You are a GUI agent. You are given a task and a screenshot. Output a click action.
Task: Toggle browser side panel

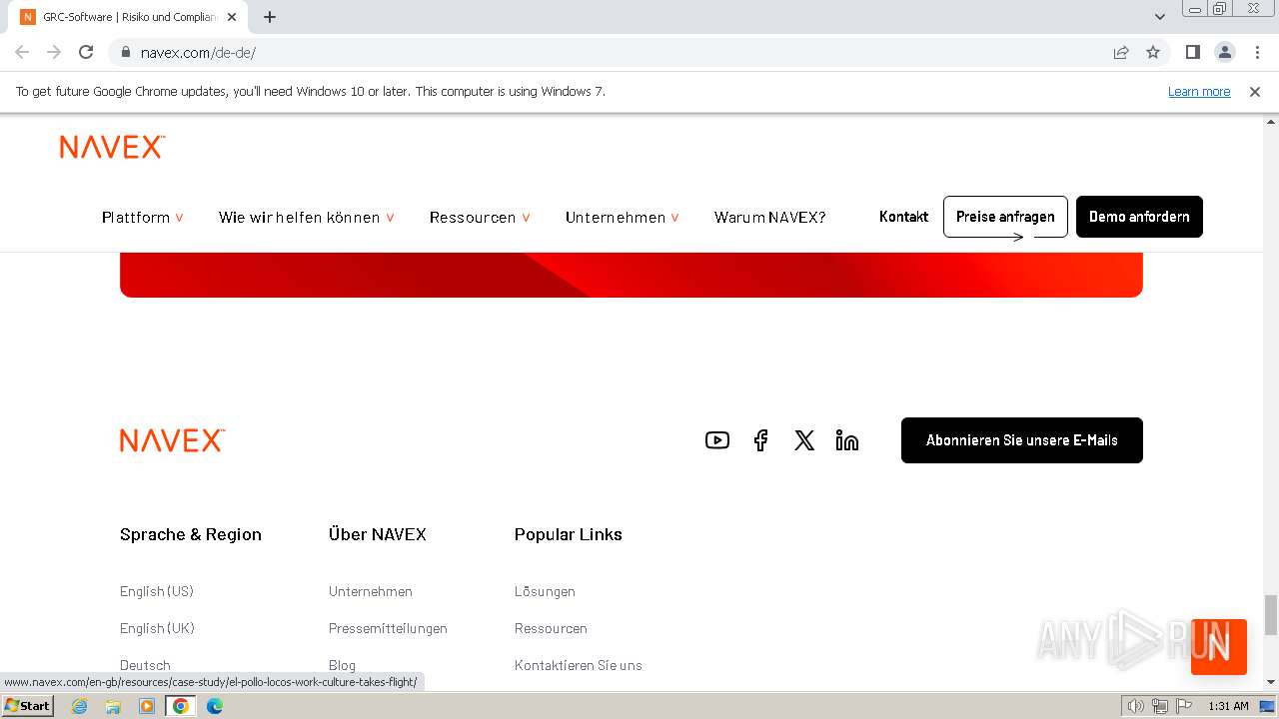coord(1192,52)
